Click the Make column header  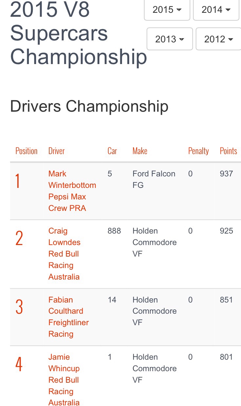pos(140,151)
